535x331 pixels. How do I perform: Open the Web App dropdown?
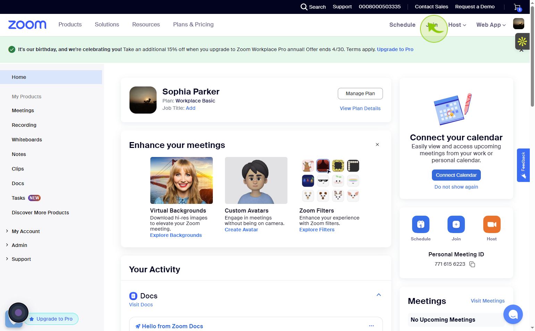click(491, 25)
